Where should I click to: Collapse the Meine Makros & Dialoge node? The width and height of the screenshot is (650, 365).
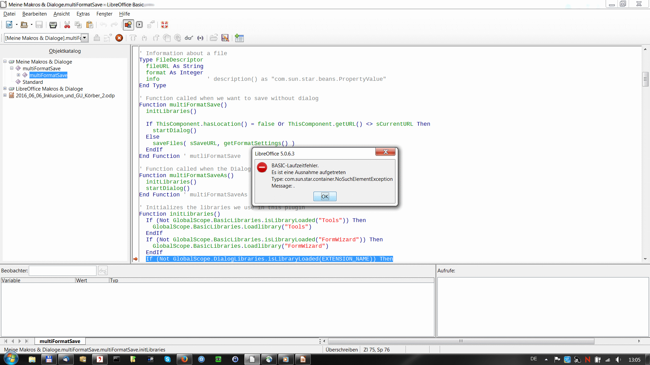(5, 62)
